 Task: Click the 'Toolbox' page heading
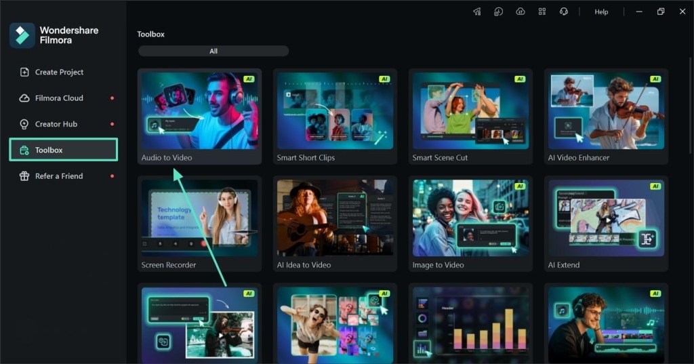(x=150, y=34)
